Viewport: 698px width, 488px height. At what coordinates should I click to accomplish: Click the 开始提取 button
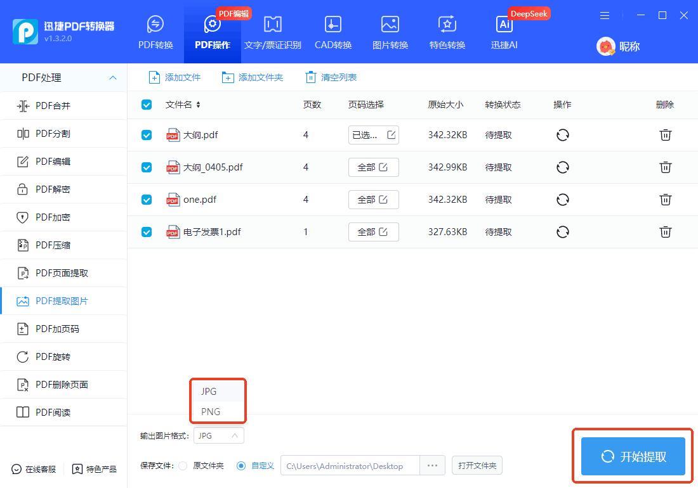click(x=633, y=456)
